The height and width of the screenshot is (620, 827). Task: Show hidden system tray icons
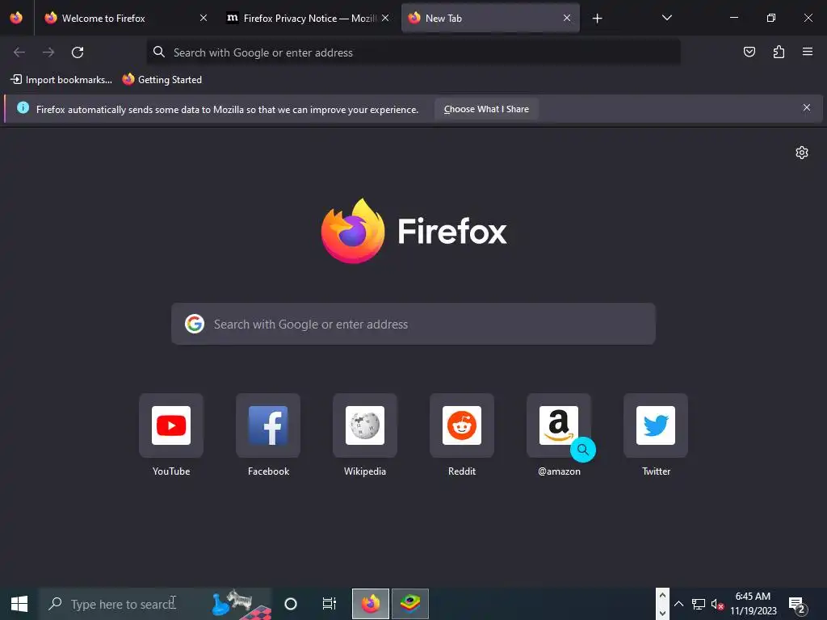click(679, 604)
